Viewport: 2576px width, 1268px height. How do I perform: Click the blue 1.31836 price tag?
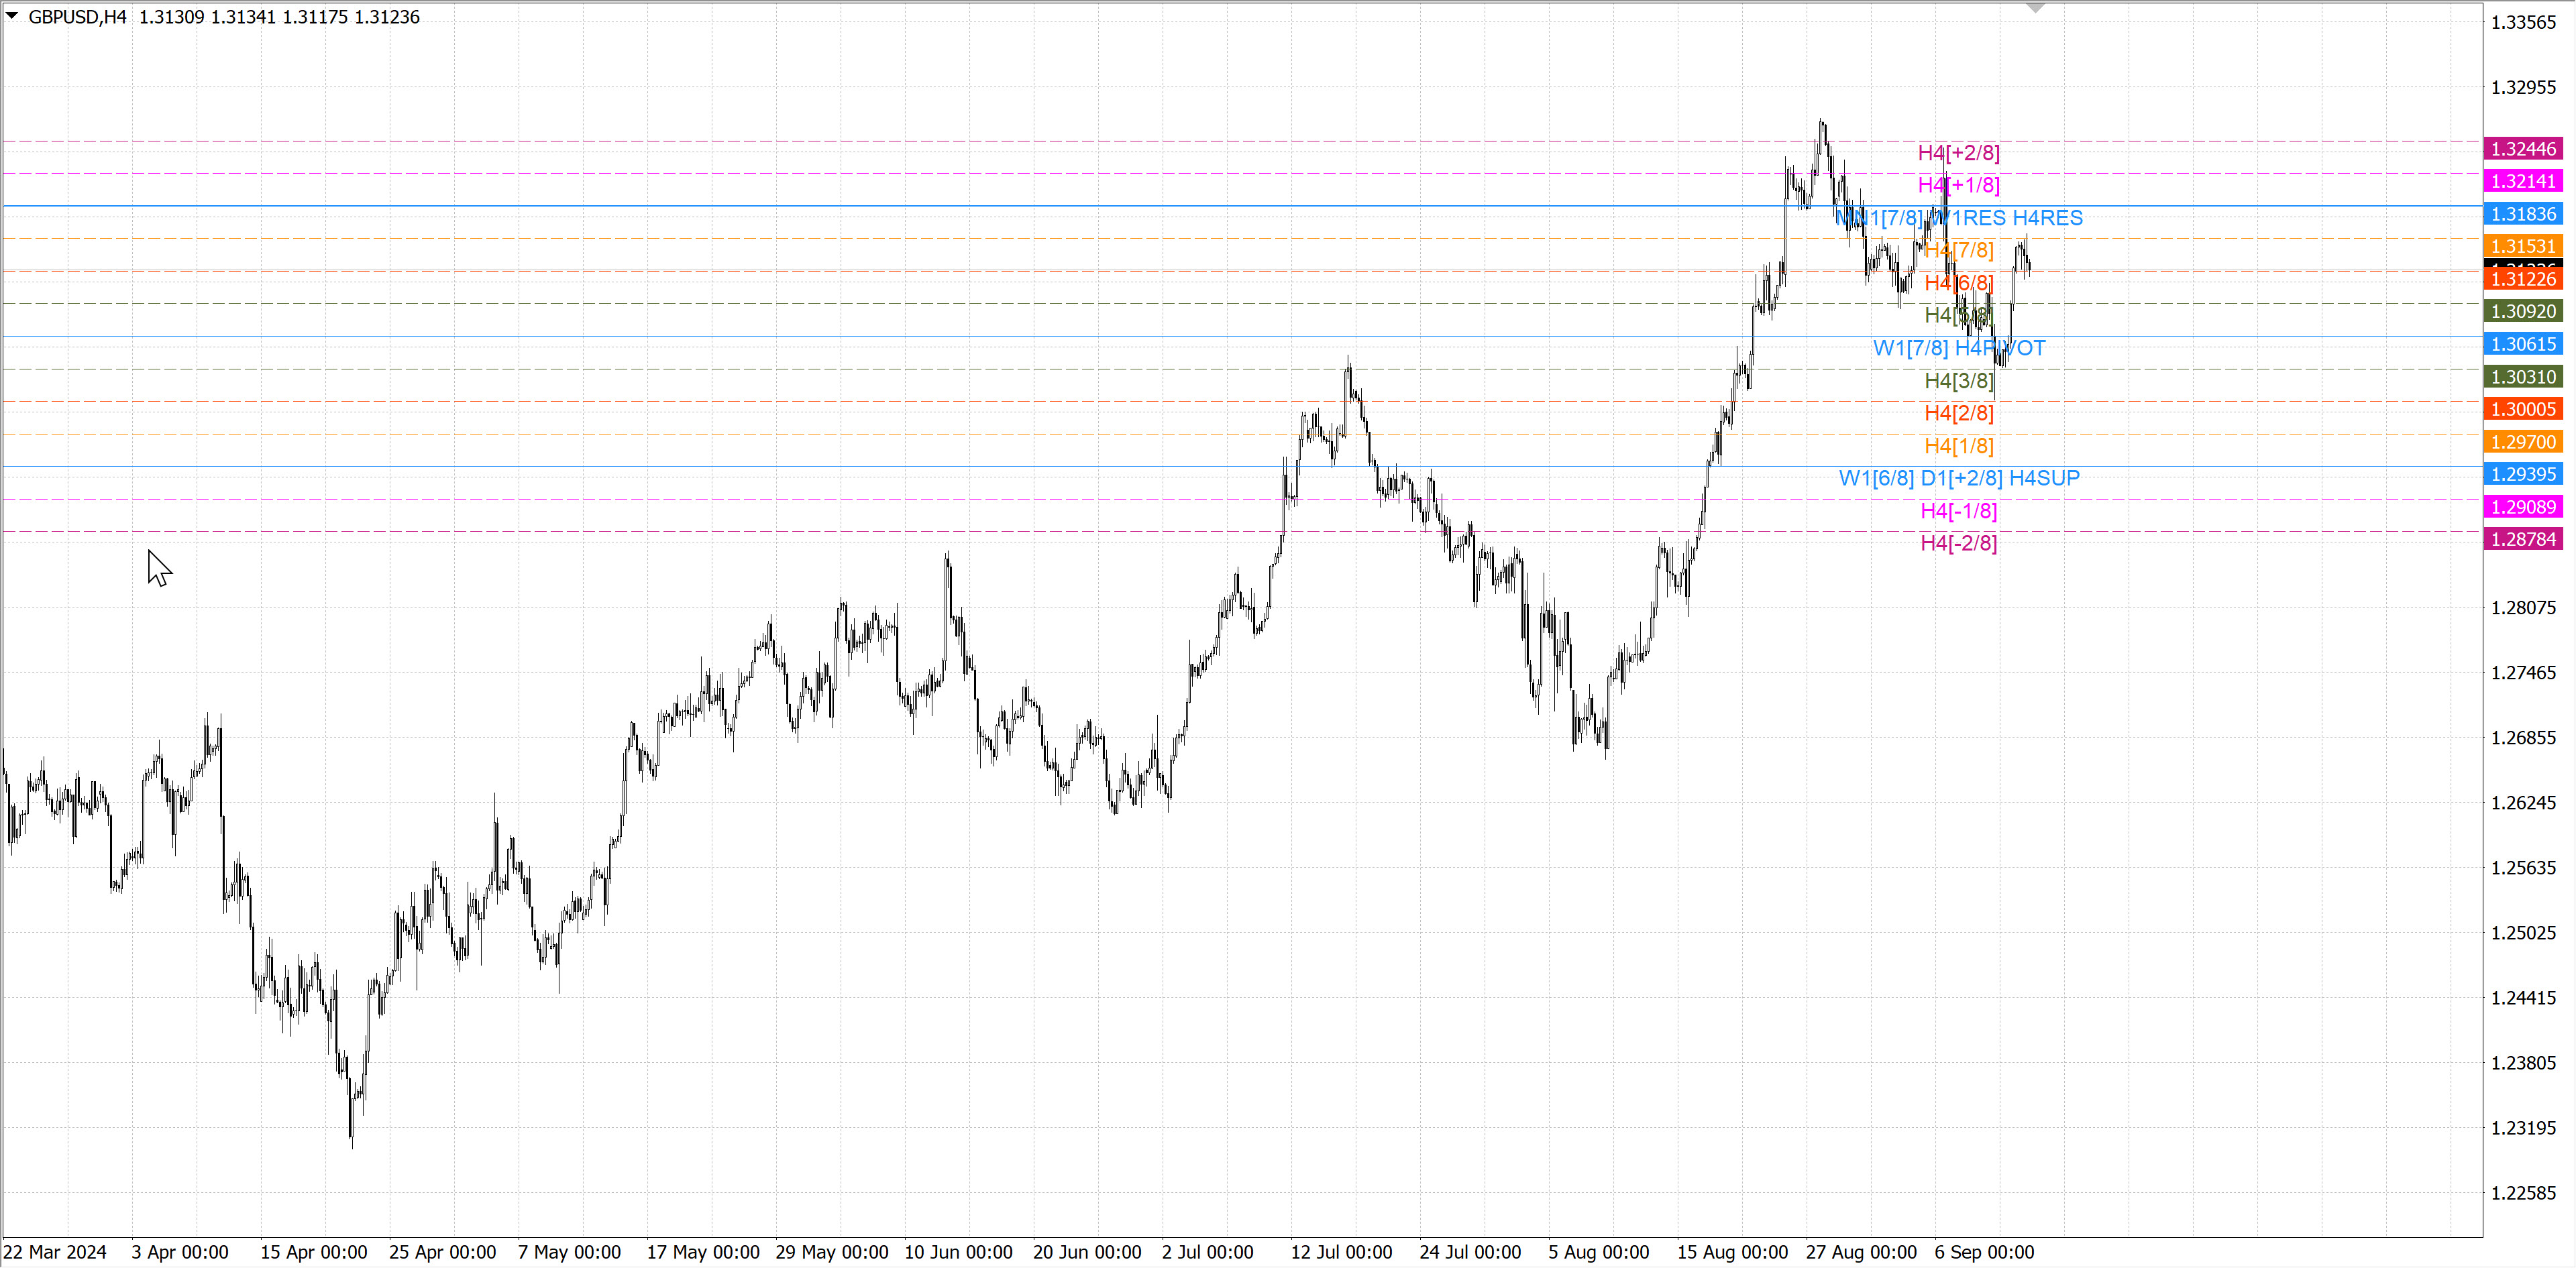(x=2522, y=214)
